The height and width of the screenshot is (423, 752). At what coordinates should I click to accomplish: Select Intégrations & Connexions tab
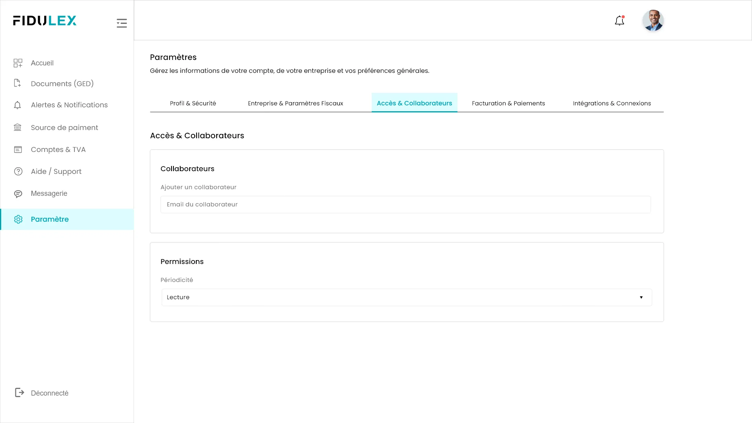[611, 103]
